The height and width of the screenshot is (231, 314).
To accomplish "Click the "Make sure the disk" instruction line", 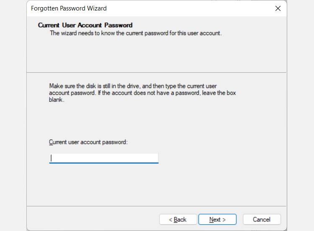I will click(x=133, y=86).
